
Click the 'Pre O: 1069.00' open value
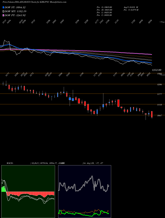click(x=104, y=7)
